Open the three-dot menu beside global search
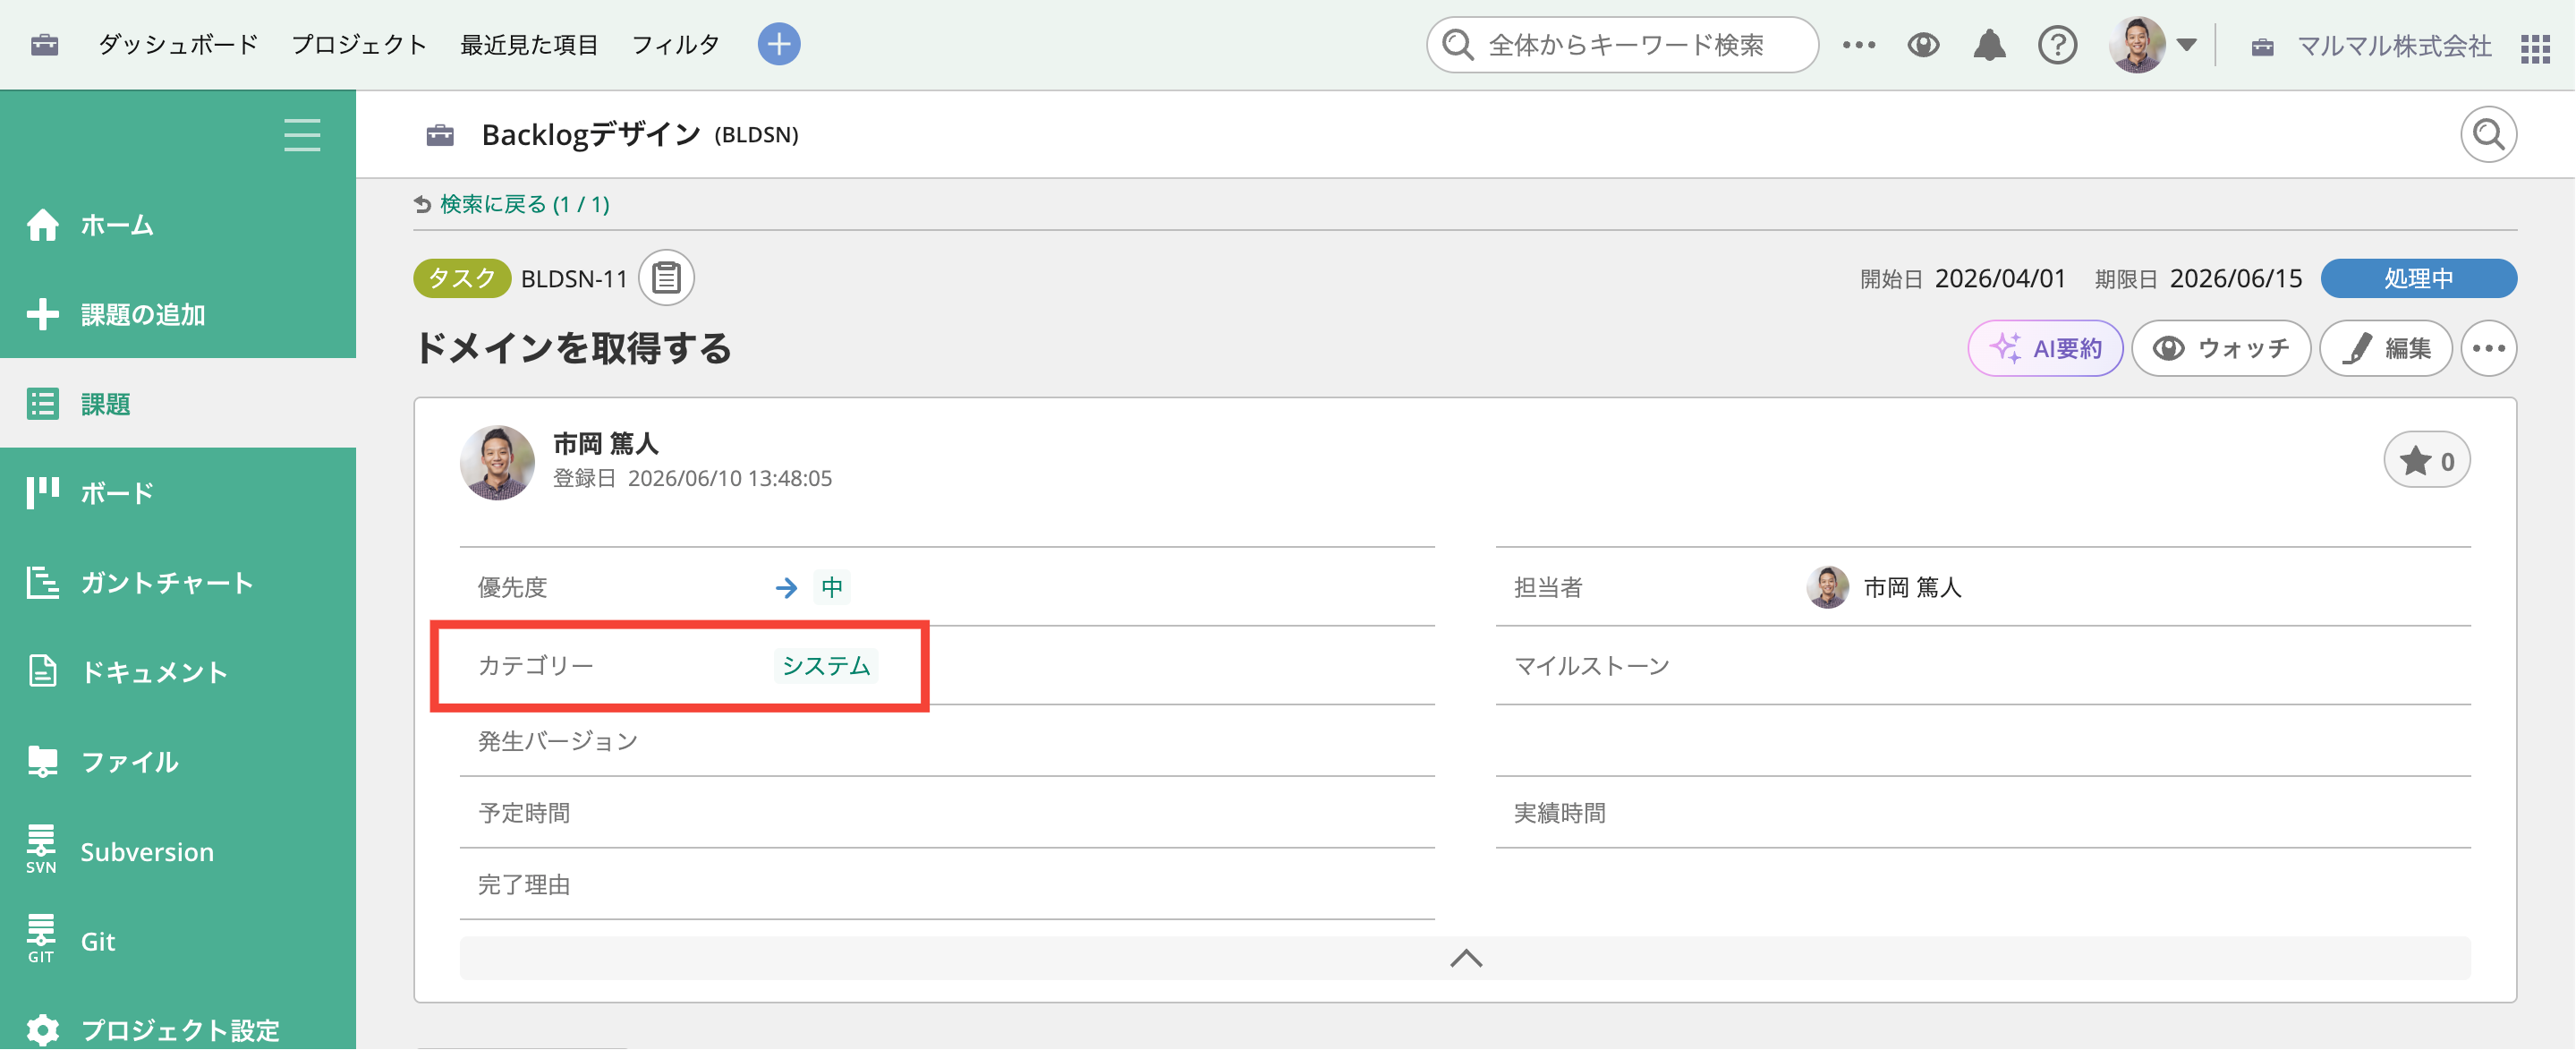The image size is (2576, 1050). (x=1859, y=45)
